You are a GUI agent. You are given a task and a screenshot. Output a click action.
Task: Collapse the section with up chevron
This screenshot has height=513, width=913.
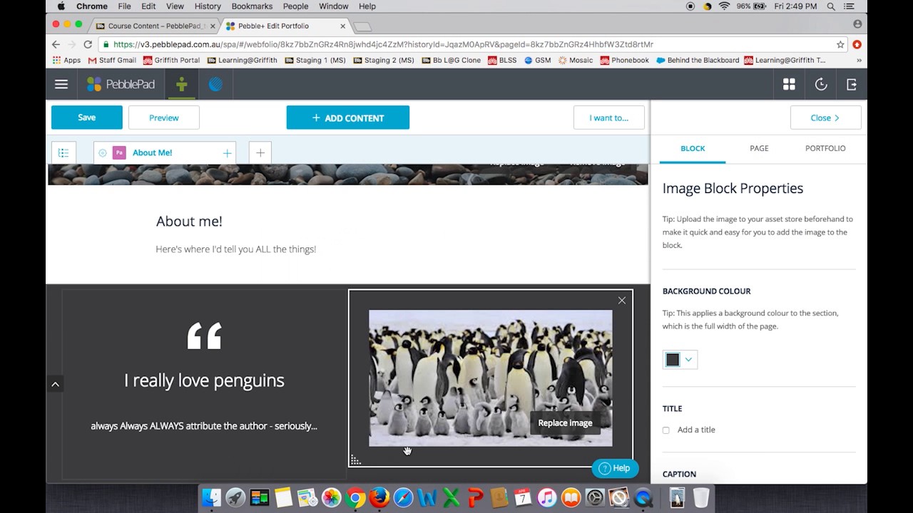(x=55, y=384)
